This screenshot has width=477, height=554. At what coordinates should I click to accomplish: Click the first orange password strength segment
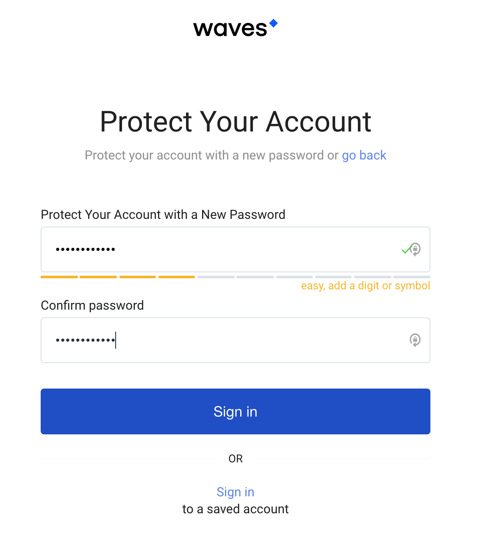(59, 277)
